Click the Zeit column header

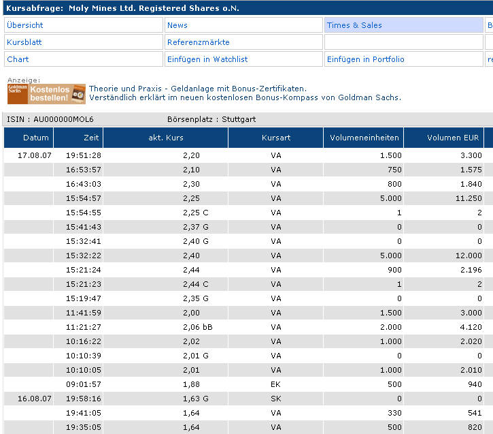point(91,138)
